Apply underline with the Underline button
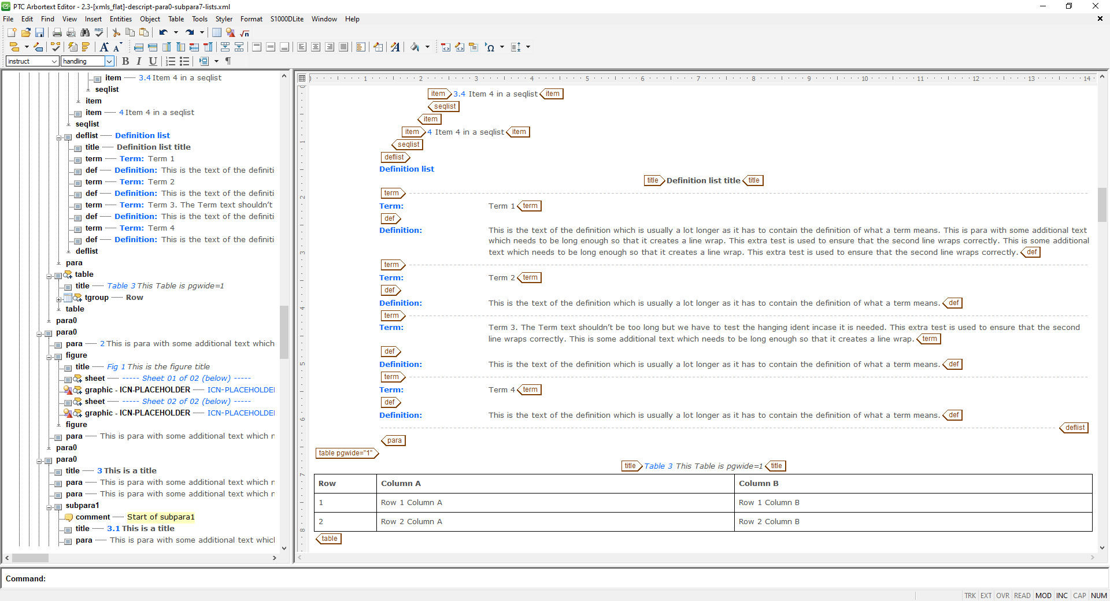 tap(153, 61)
